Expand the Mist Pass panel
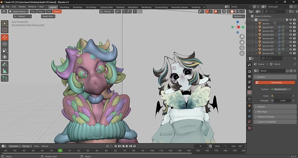 275,112
